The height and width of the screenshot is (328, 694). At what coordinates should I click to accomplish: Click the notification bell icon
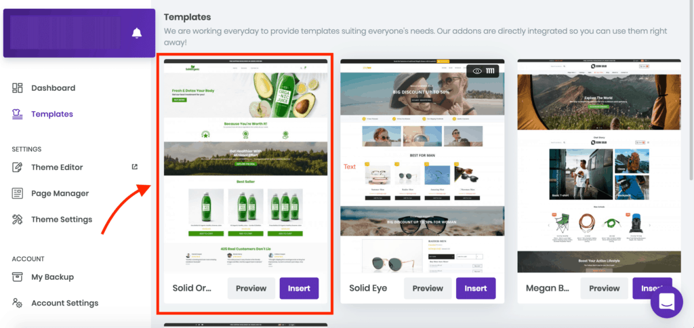(137, 33)
